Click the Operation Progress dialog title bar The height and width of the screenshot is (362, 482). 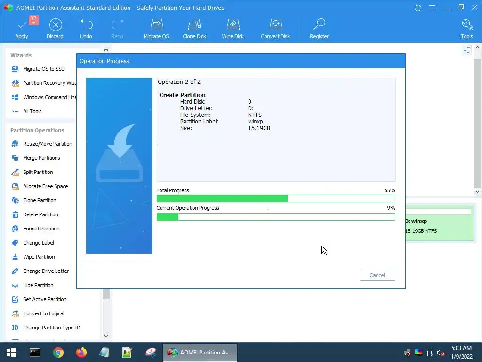[x=241, y=61]
